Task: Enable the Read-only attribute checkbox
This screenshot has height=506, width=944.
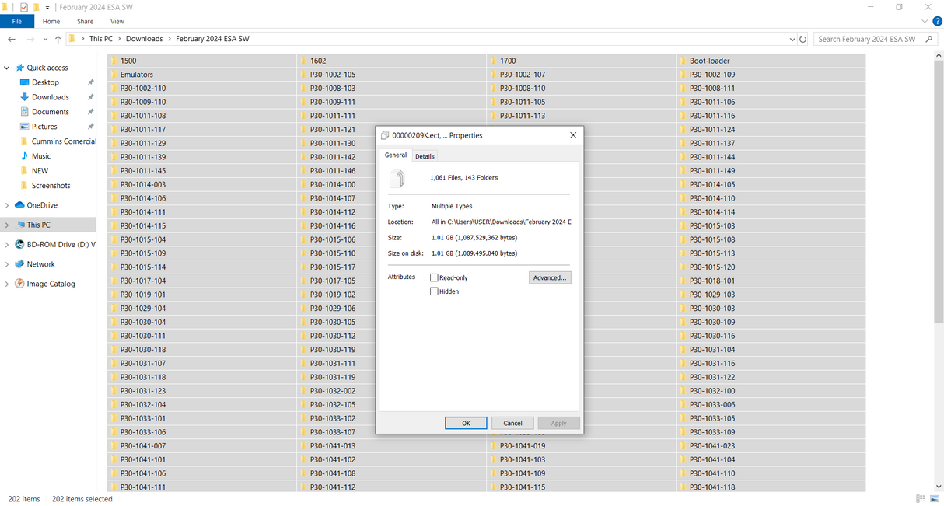Action: [x=434, y=277]
